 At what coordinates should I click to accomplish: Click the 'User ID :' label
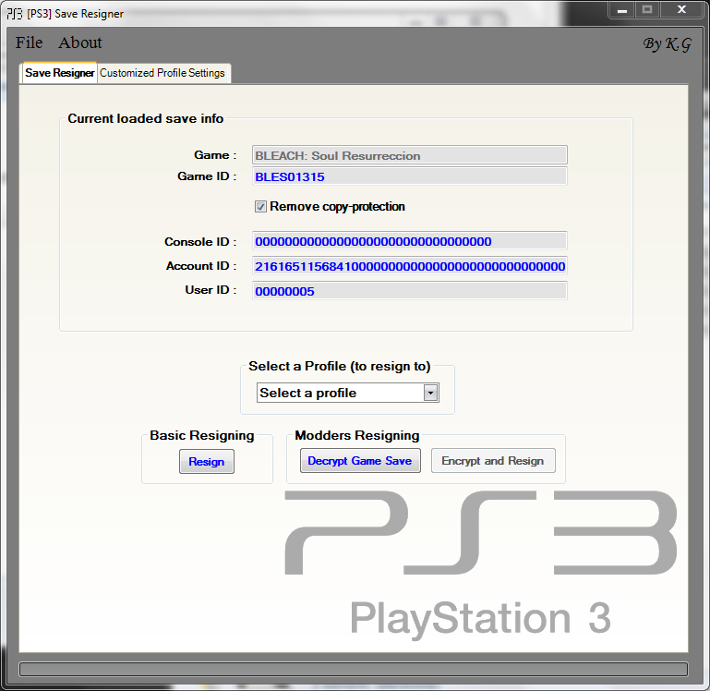pos(211,289)
